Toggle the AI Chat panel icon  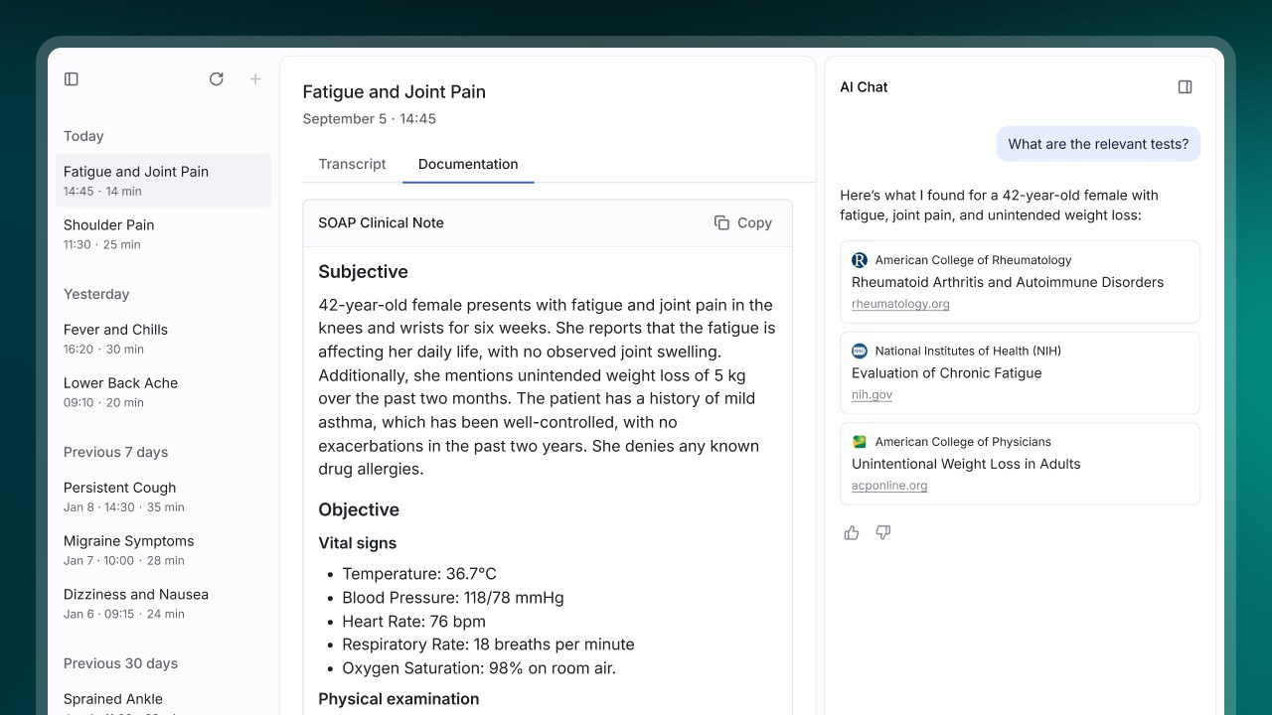pos(1185,87)
